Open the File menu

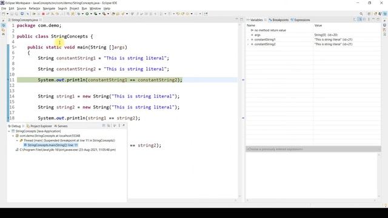4,8
